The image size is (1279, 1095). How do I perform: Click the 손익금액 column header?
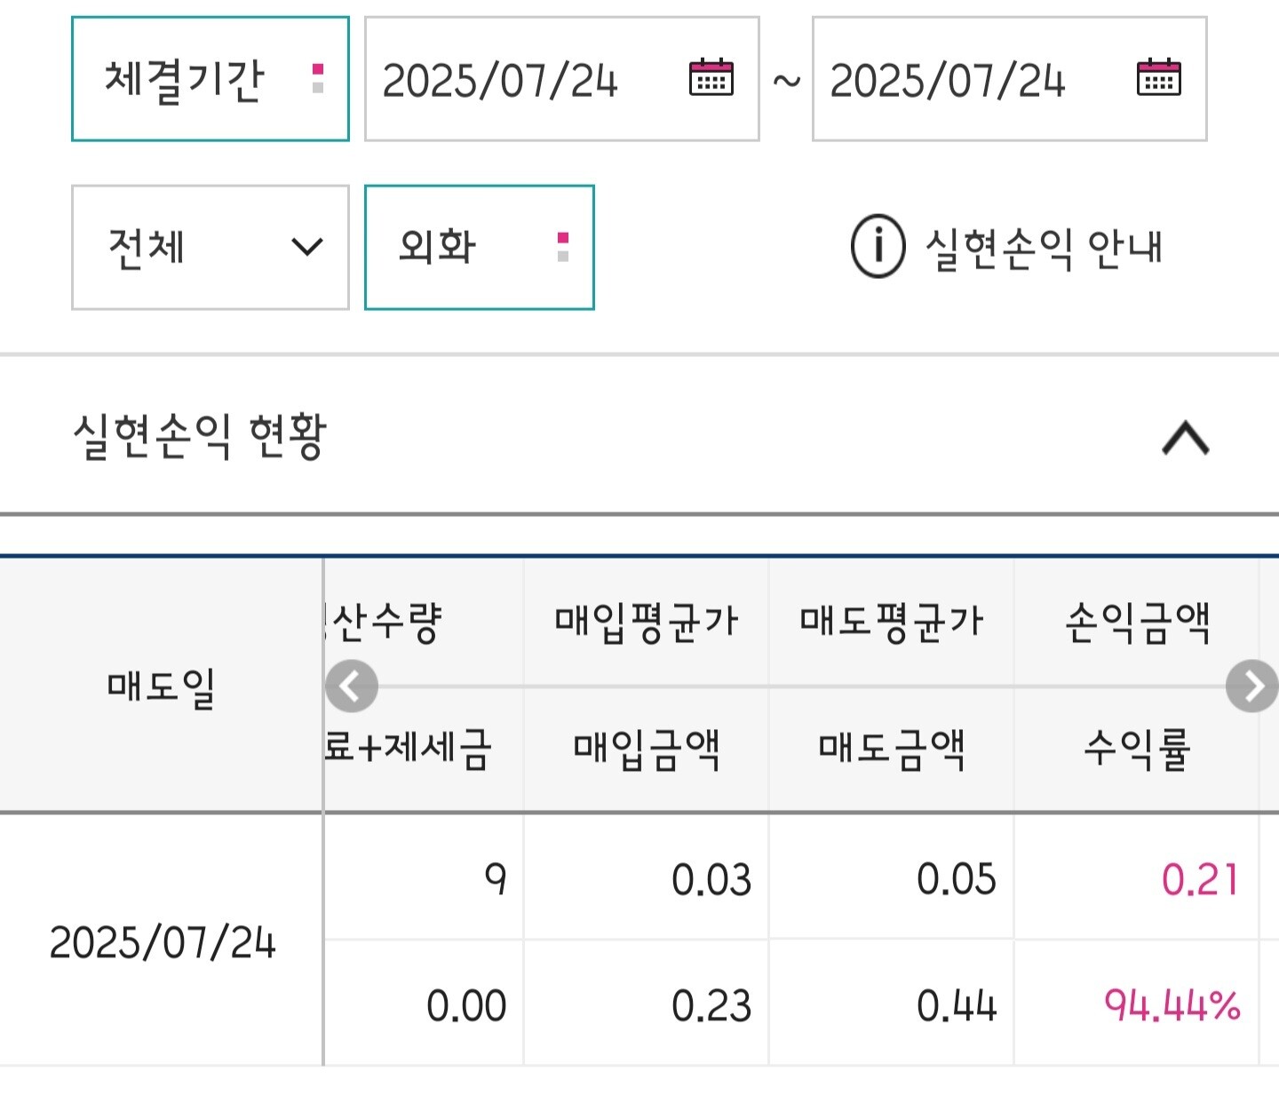(1137, 623)
